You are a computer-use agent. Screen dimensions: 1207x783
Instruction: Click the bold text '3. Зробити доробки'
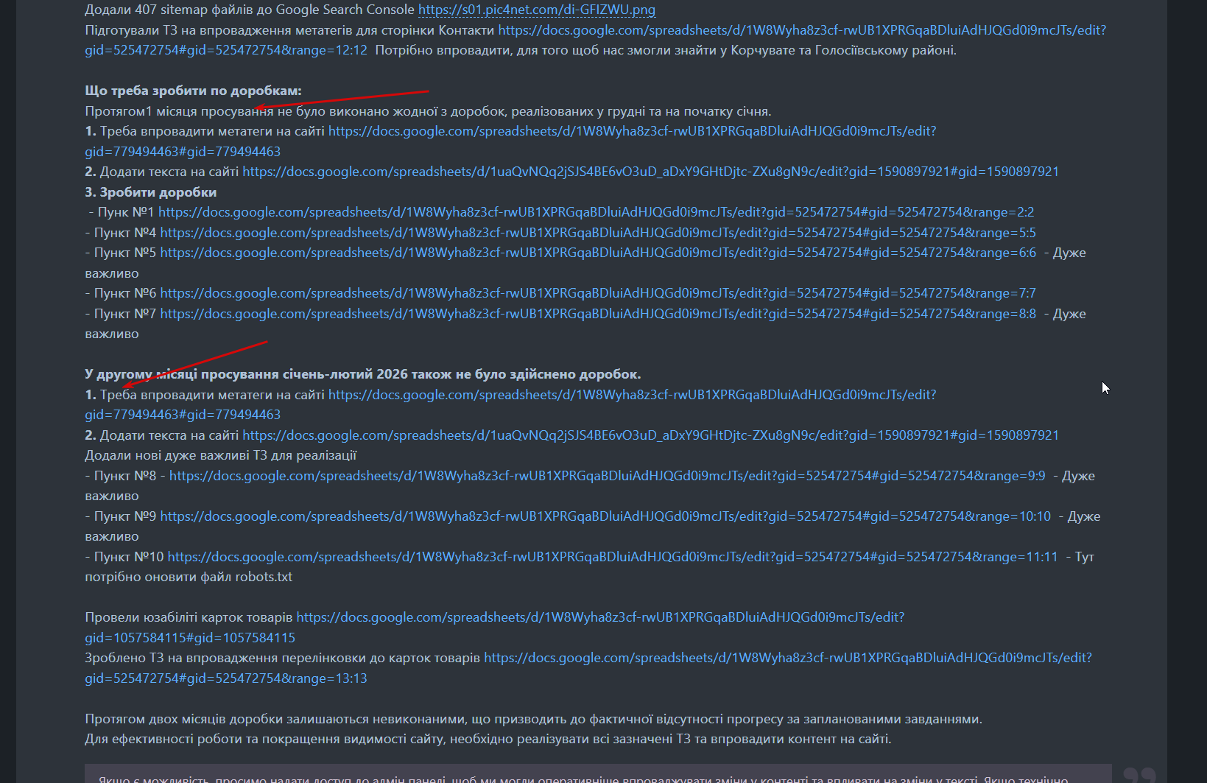151,192
